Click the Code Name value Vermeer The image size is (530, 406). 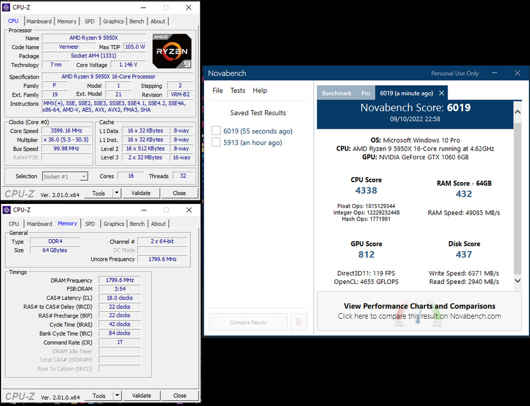pos(69,47)
